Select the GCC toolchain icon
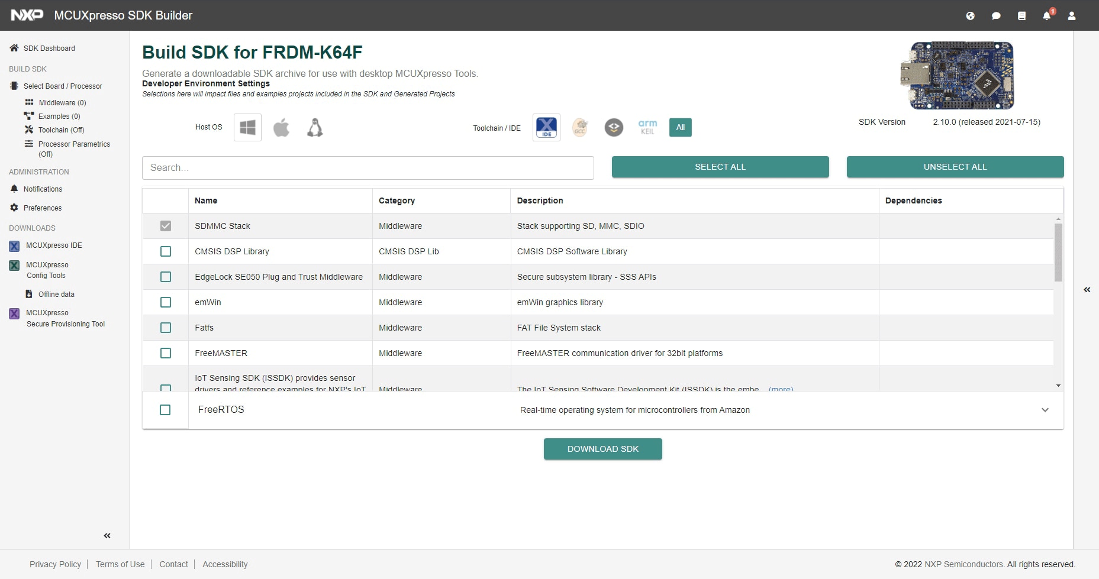This screenshot has width=1099, height=579. 580,127
